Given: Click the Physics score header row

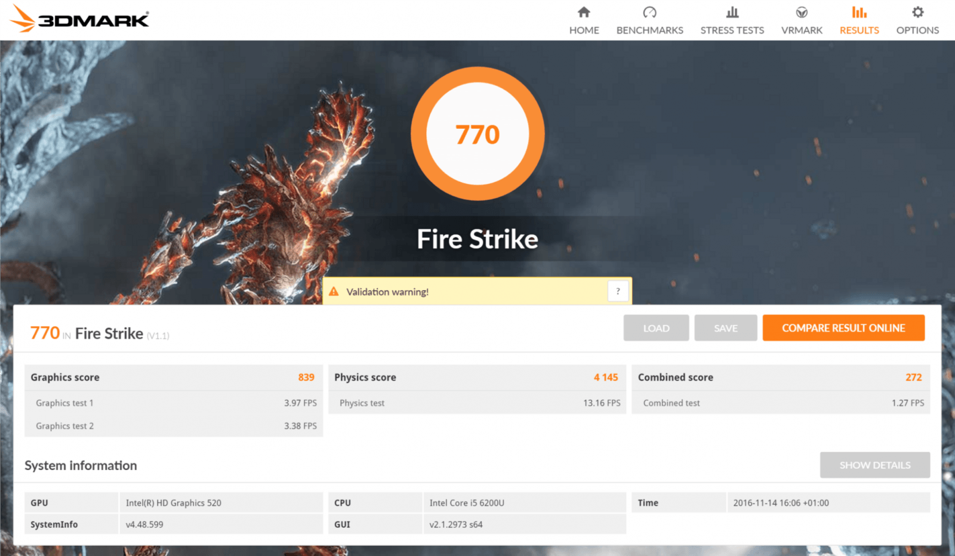Looking at the screenshot, I should pyautogui.click(x=476, y=378).
